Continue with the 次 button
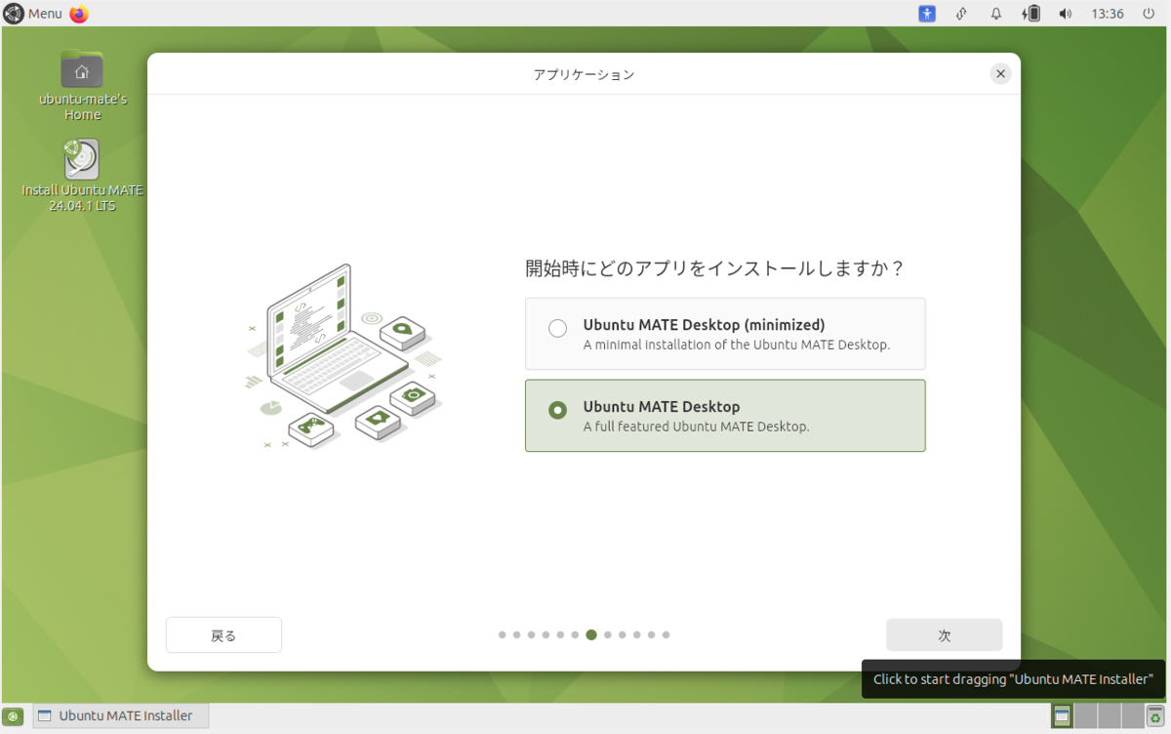Viewport: 1171px width, 734px height. click(944, 635)
